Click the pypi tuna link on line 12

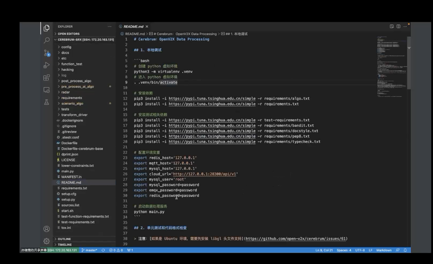tap(212, 98)
